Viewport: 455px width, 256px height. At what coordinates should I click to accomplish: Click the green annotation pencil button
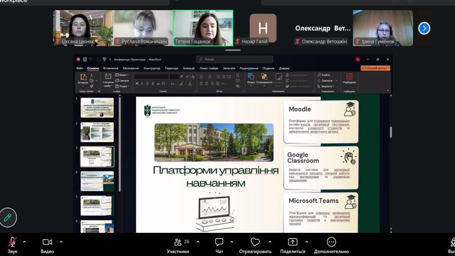point(8,218)
